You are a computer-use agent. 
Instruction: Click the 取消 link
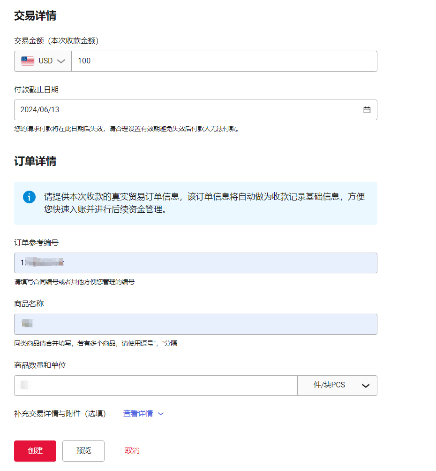pos(132,450)
